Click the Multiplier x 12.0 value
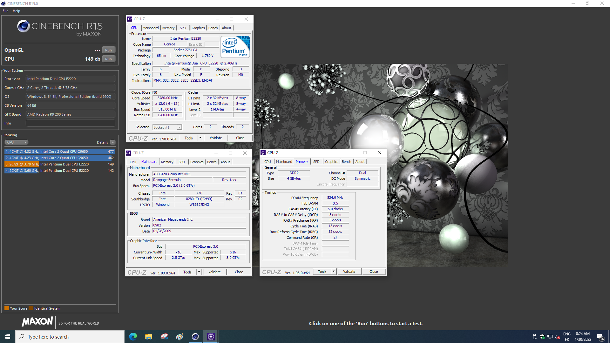Image resolution: width=610 pixels, height=343 pixels. [x=167, y=104]
